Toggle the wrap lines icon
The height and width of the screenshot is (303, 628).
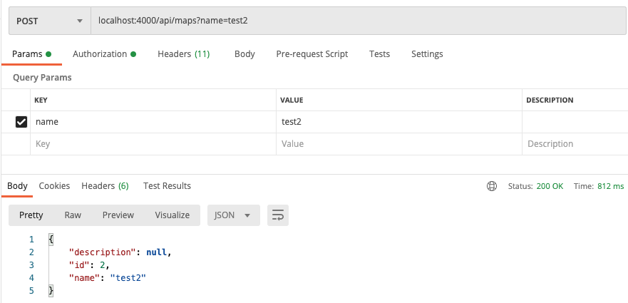pyautogui.click(x=278, y=215)
